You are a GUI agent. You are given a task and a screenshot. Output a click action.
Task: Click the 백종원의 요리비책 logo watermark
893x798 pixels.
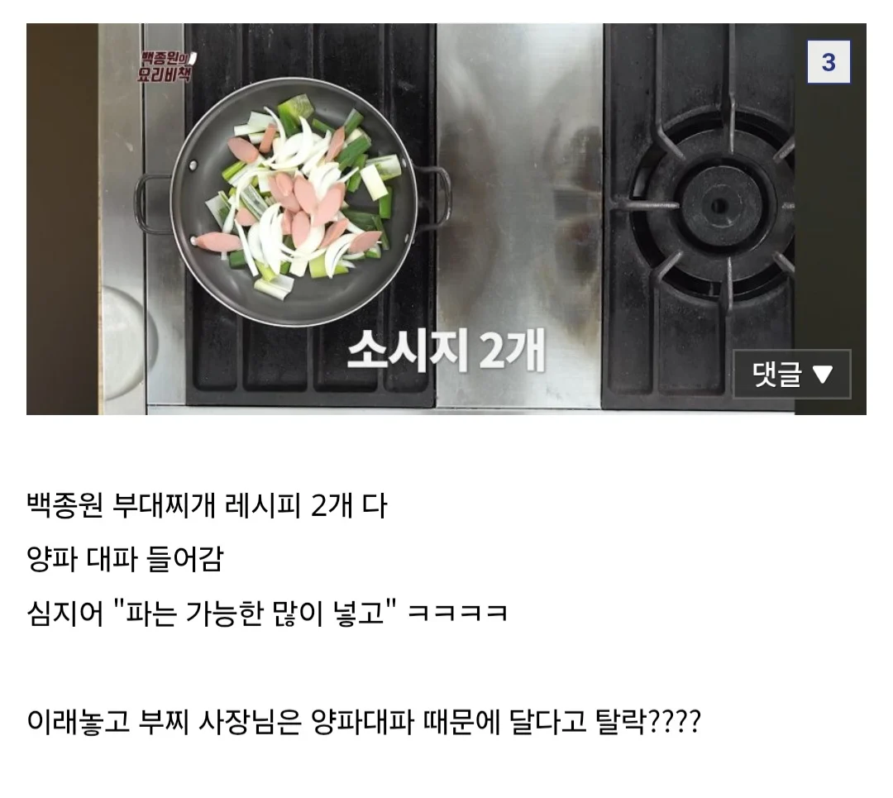[x=166, y=66]
